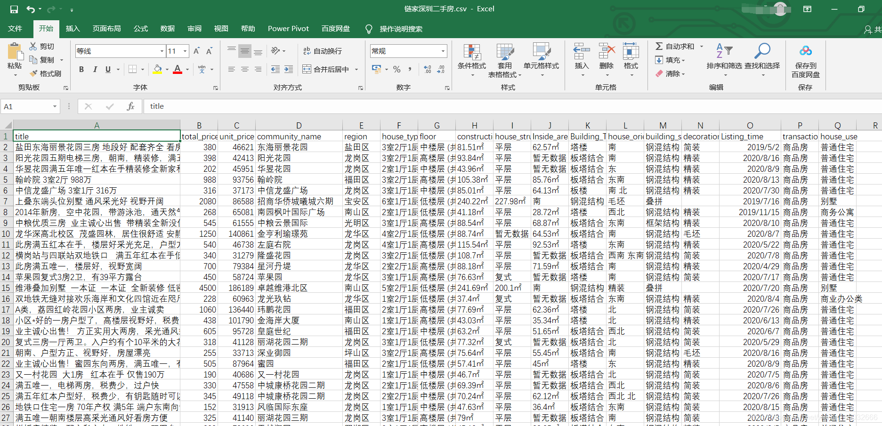Merge and center cells (合并后居中)
882x426 pixels.
click(326, 69)
